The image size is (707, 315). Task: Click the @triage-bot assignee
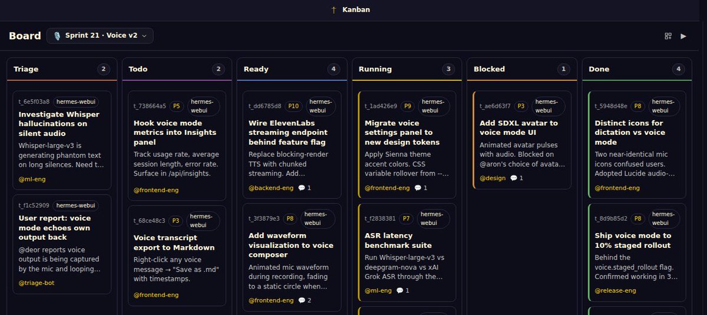click(x=36, y=283)
